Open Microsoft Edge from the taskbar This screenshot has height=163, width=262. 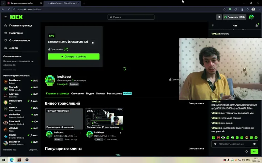[x=12, y=160]
